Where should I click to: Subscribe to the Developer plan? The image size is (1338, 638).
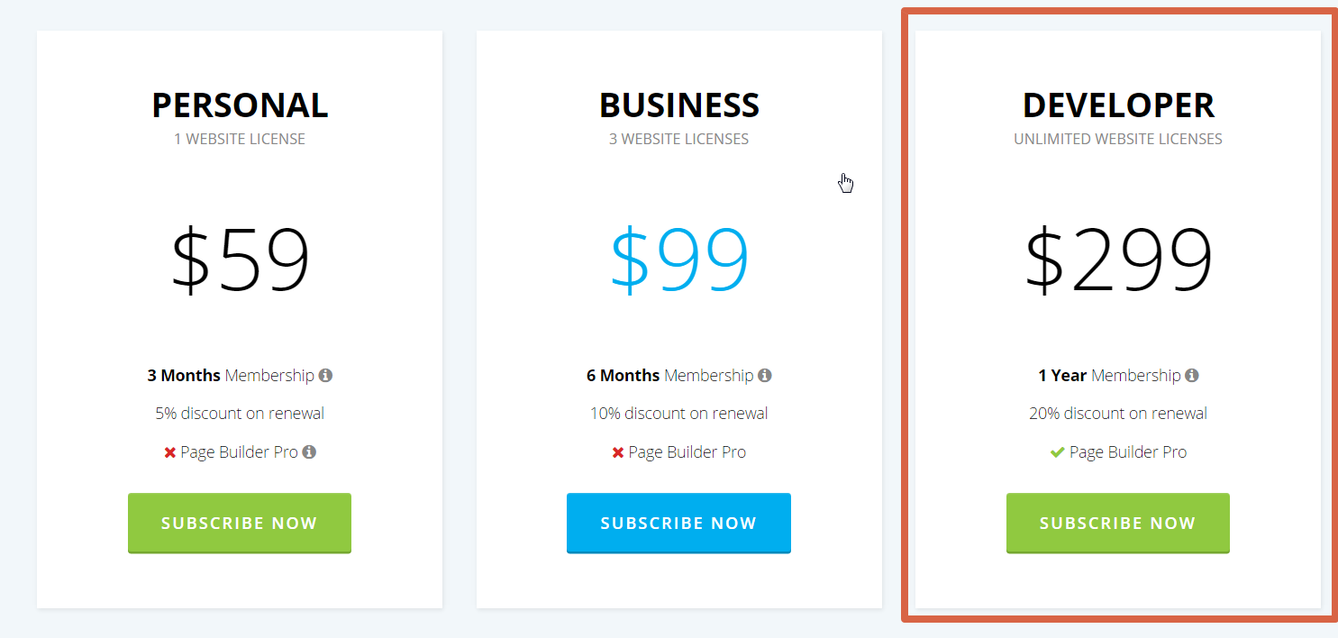(x=1118, y=523)
